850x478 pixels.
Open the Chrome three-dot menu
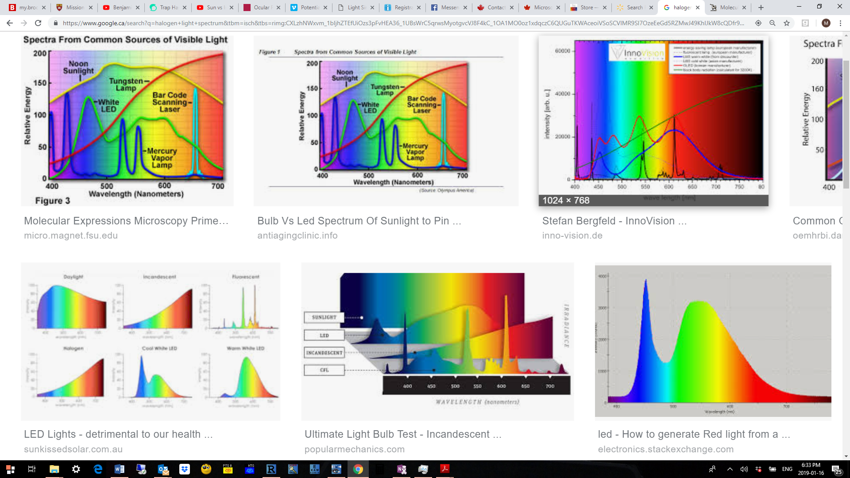(840, 23)
